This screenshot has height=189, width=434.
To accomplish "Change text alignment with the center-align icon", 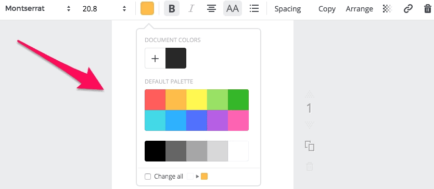I will coord(212,8).
